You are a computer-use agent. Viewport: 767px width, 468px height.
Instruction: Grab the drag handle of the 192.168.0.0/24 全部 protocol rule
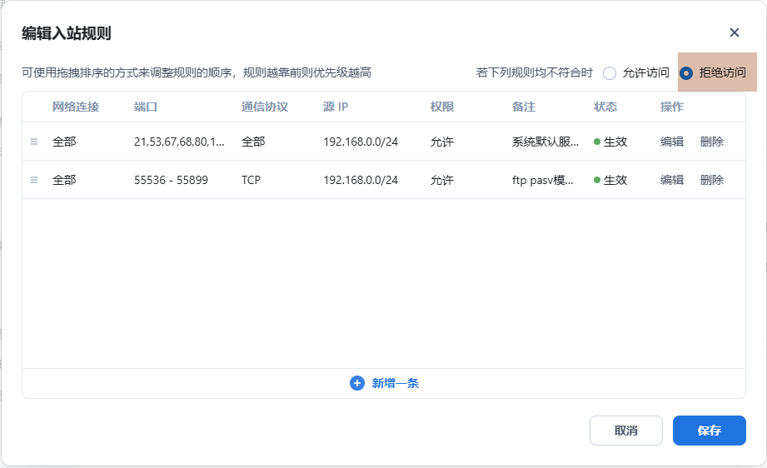34,142
